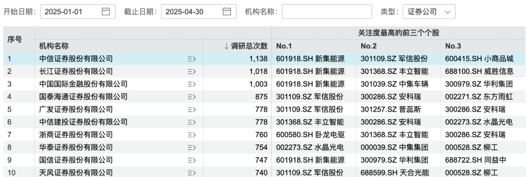Image resolution: width=526 pixels, height=177 pixels.
Task: Click the detail icon for 国泰海通证券股份有限公司
Action: pos(191,97)
